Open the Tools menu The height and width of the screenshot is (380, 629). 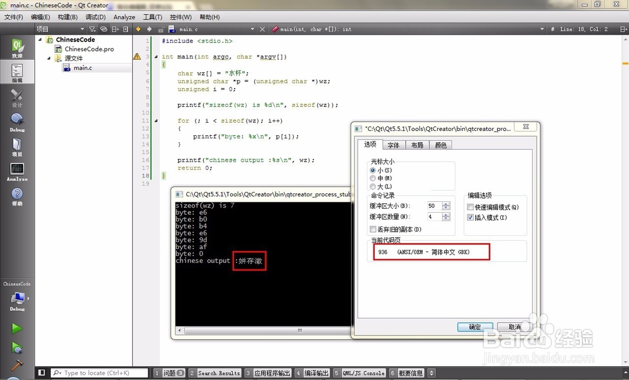coord(152,17)
